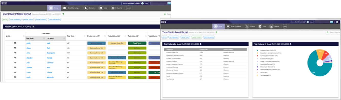
Task: Open Reports in the left window navigation
Action: pyautogui.click(x=117, y=8)
